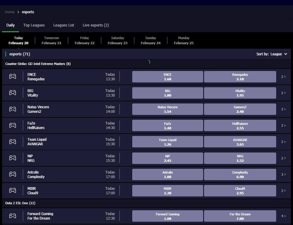
Task: Expand more markets for MIBR vs Cloud9
Action: point(283,191)
